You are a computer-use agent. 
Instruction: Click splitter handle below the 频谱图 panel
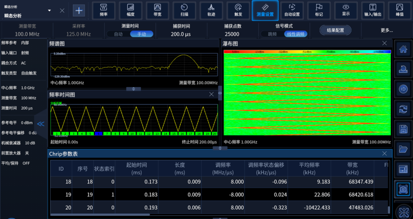[x=133, y=89]
